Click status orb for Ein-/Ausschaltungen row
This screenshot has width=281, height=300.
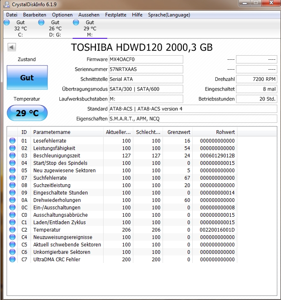click(x=12, y=207)
